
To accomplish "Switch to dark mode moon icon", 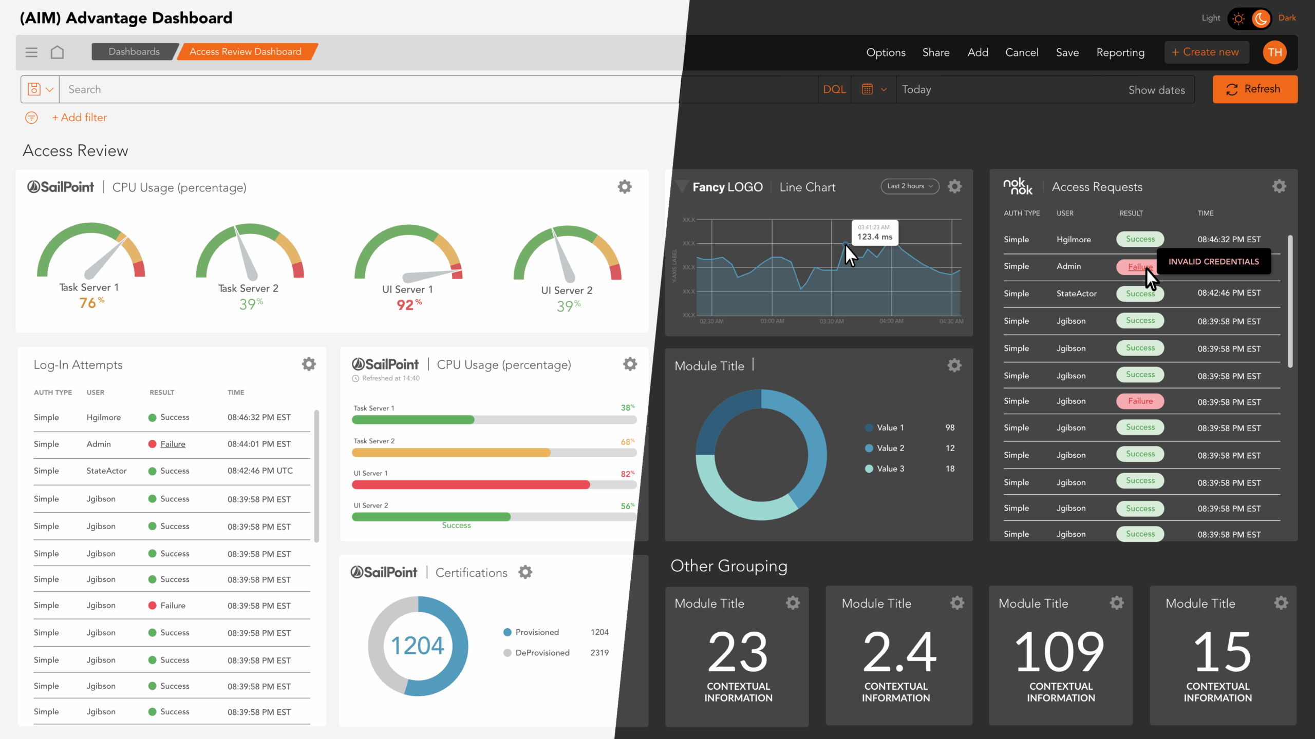I will 1261,19.
